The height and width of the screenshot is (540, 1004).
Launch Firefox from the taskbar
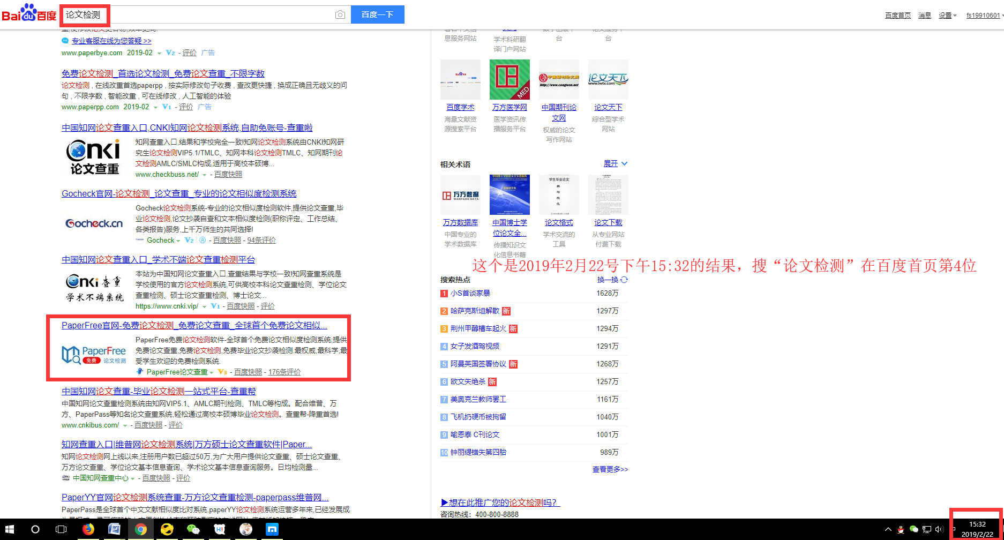(88, 529)
